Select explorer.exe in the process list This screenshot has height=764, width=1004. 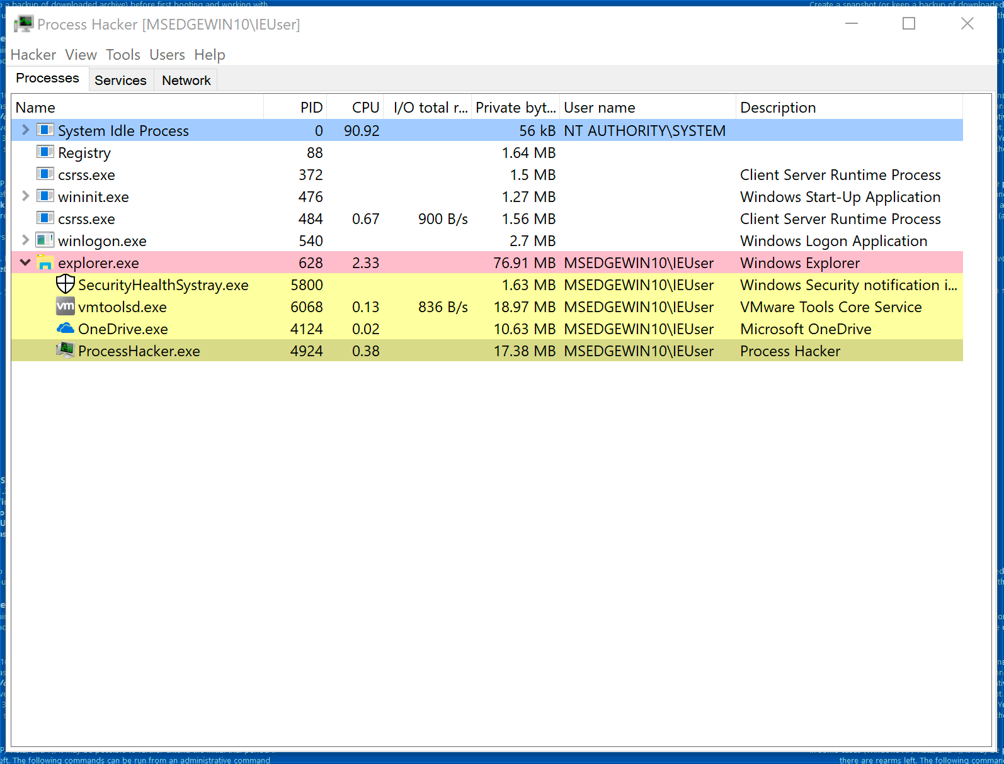click(x=98, y=263)
